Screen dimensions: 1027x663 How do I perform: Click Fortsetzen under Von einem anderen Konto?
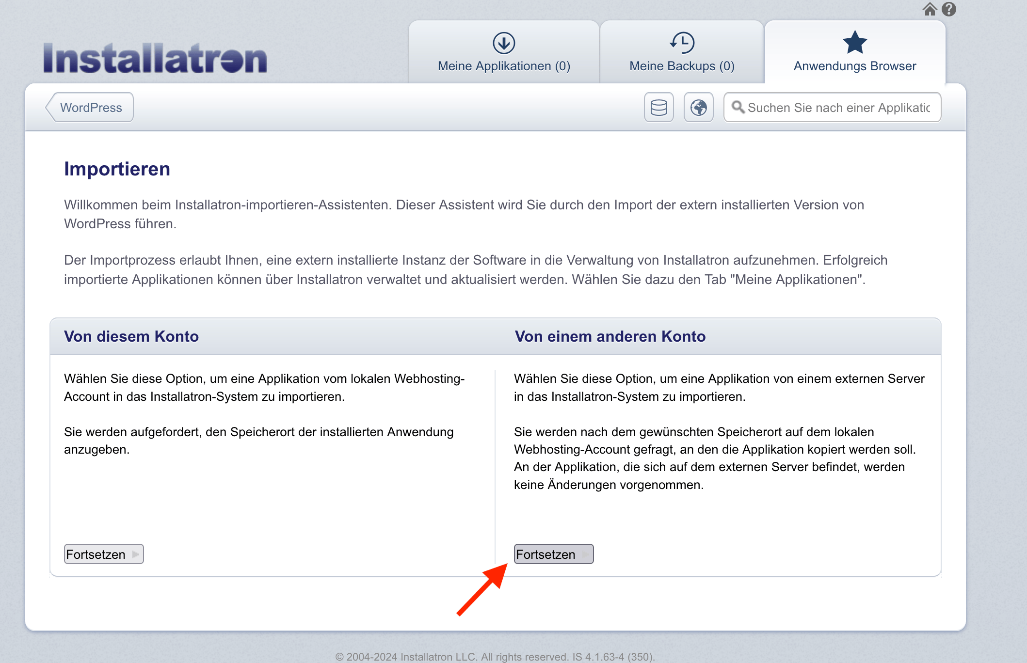click(x=554, y=554)
